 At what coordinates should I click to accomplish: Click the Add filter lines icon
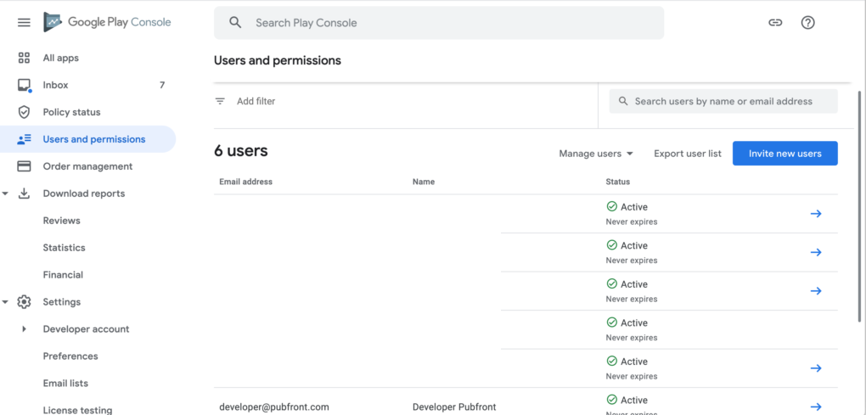[221, 101]
